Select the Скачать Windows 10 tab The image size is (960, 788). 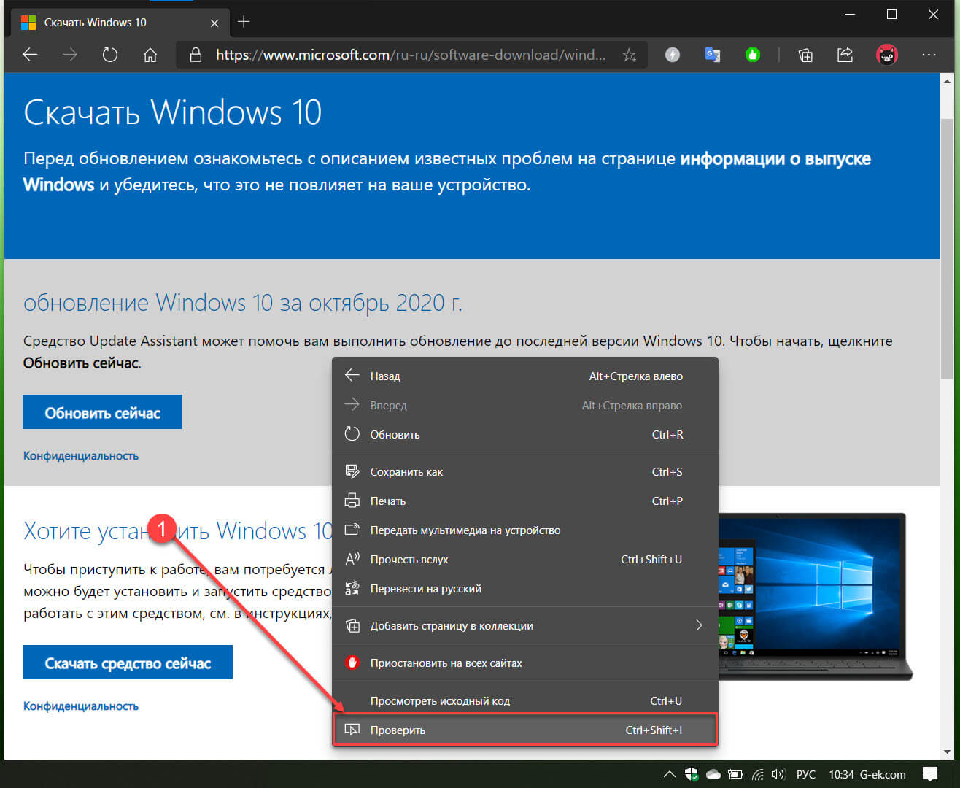120,23
